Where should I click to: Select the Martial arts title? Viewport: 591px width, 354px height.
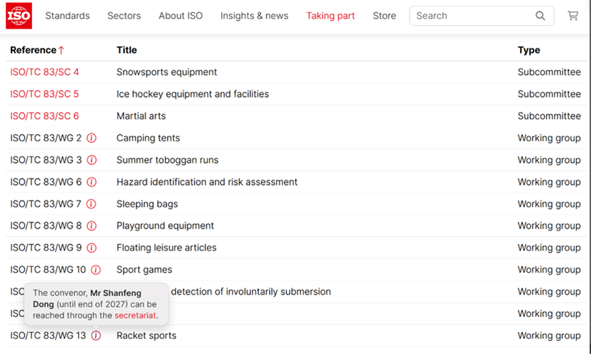141,116
